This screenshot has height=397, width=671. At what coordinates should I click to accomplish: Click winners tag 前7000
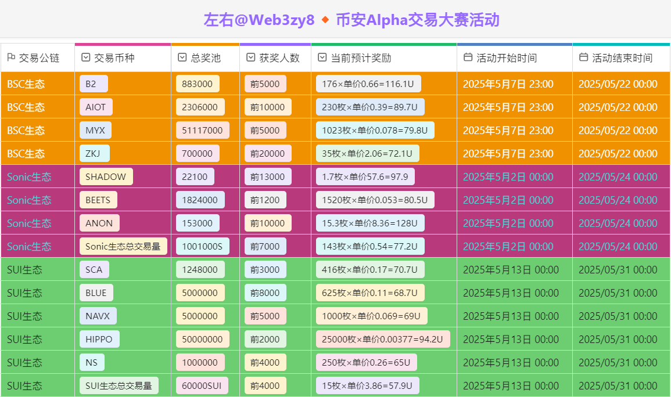(x=265, y=246)
